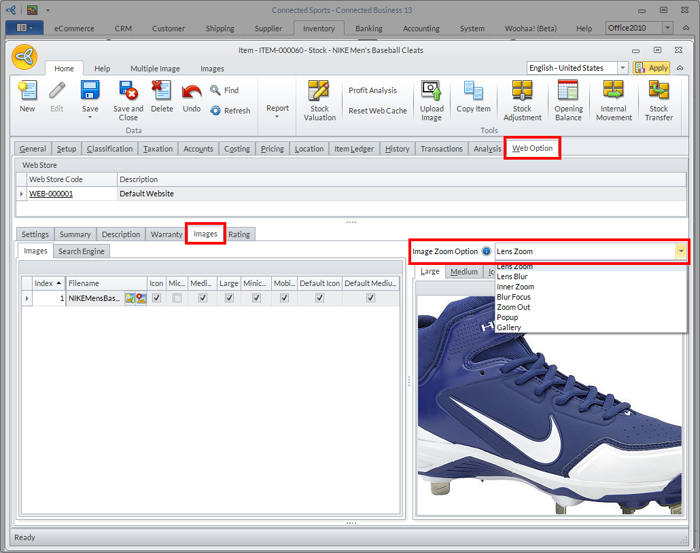The width and height of the screenshot is (700, 553).
Task: Open the English - United States language dropdown
Action: [622, 68]
